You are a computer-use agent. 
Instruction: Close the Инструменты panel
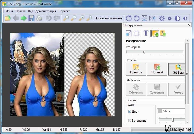pyautogui.click(x=189, y=25)
